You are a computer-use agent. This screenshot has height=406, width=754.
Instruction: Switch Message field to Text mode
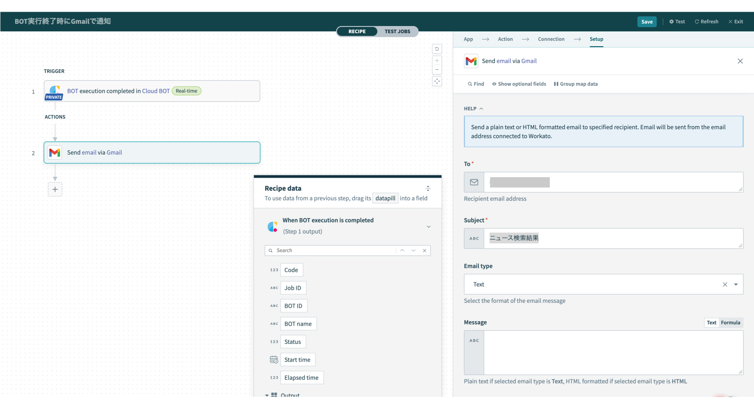(x=711, y=323)
